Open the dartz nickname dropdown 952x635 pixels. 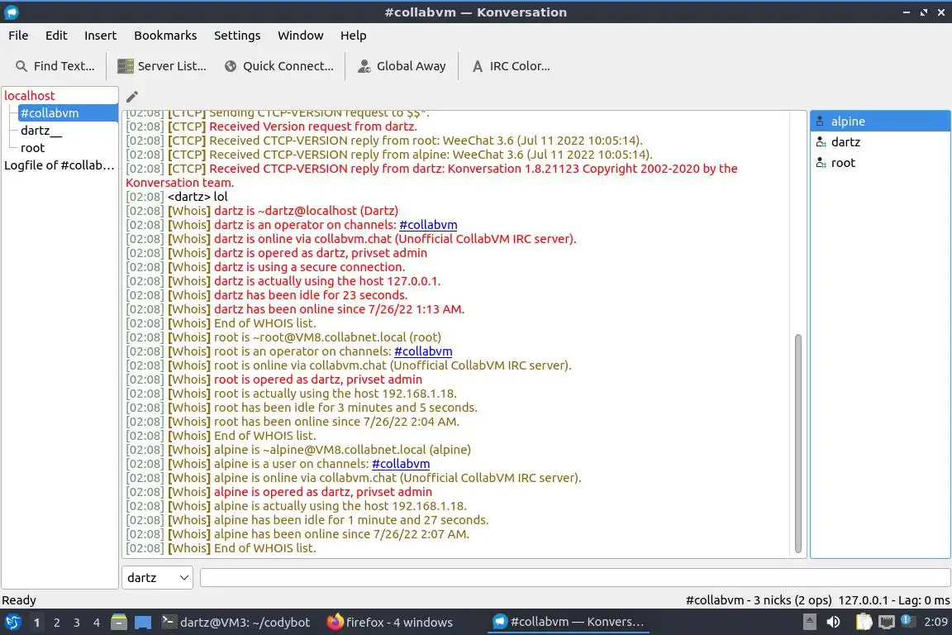coord(157,578)
